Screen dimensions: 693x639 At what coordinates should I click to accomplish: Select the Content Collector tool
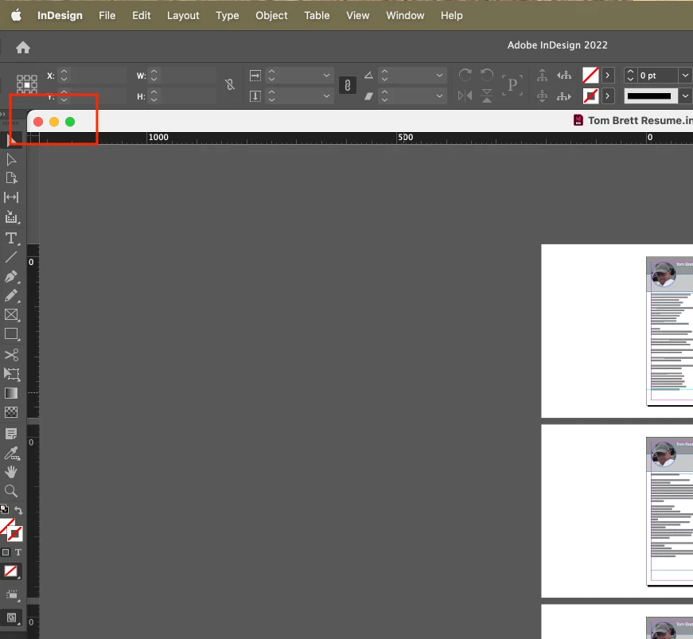[x=11, y=217]
